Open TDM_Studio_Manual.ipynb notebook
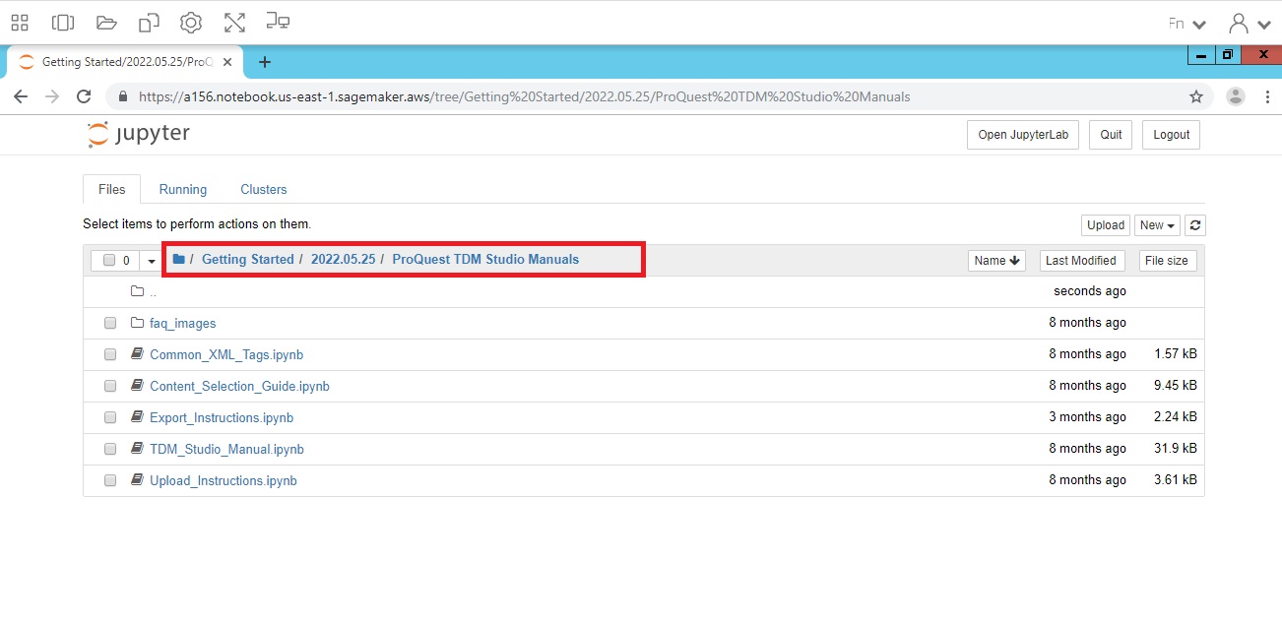This screenshot has height=622, width=1282. point(226,449)
